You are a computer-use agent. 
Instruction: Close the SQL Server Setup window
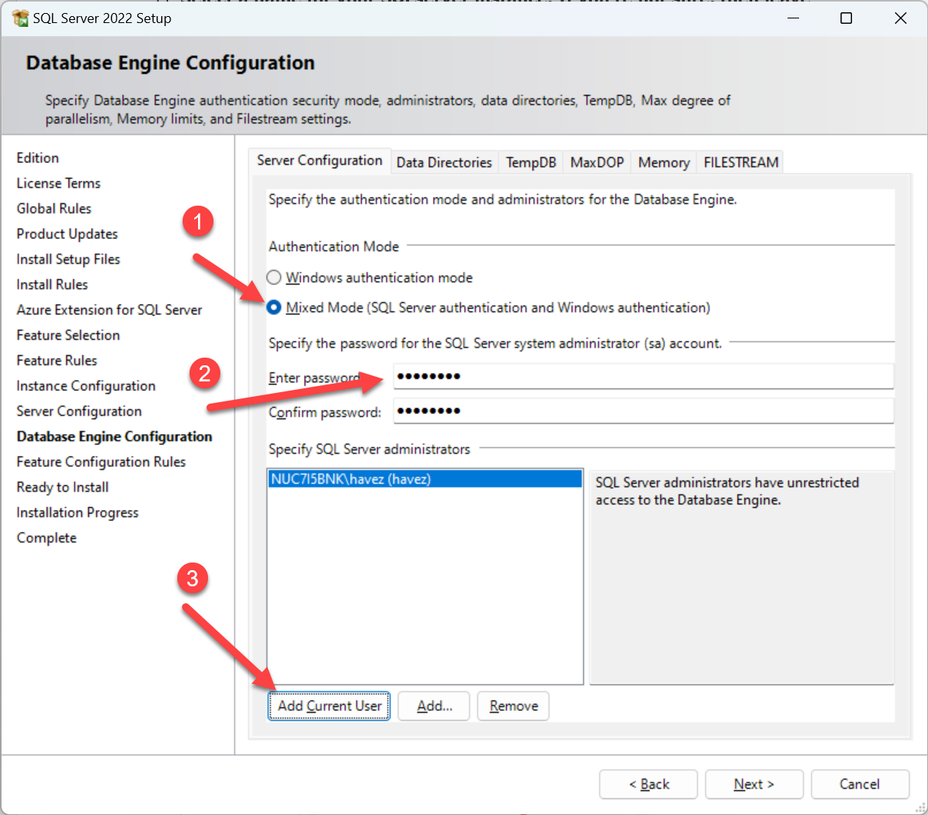900,18
